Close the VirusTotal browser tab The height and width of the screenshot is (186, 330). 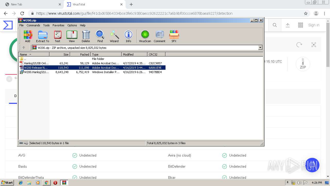click(121, 4)
